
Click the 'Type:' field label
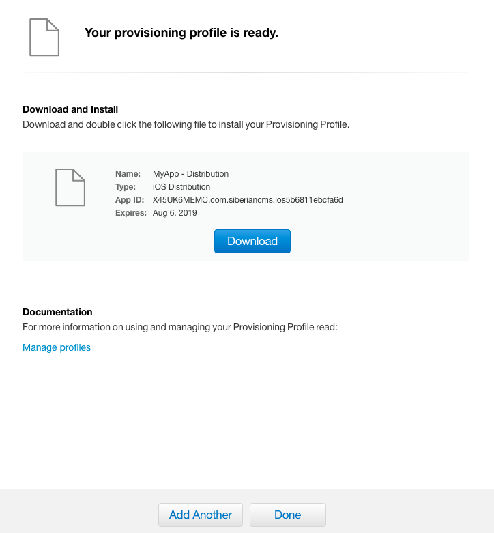126,187
